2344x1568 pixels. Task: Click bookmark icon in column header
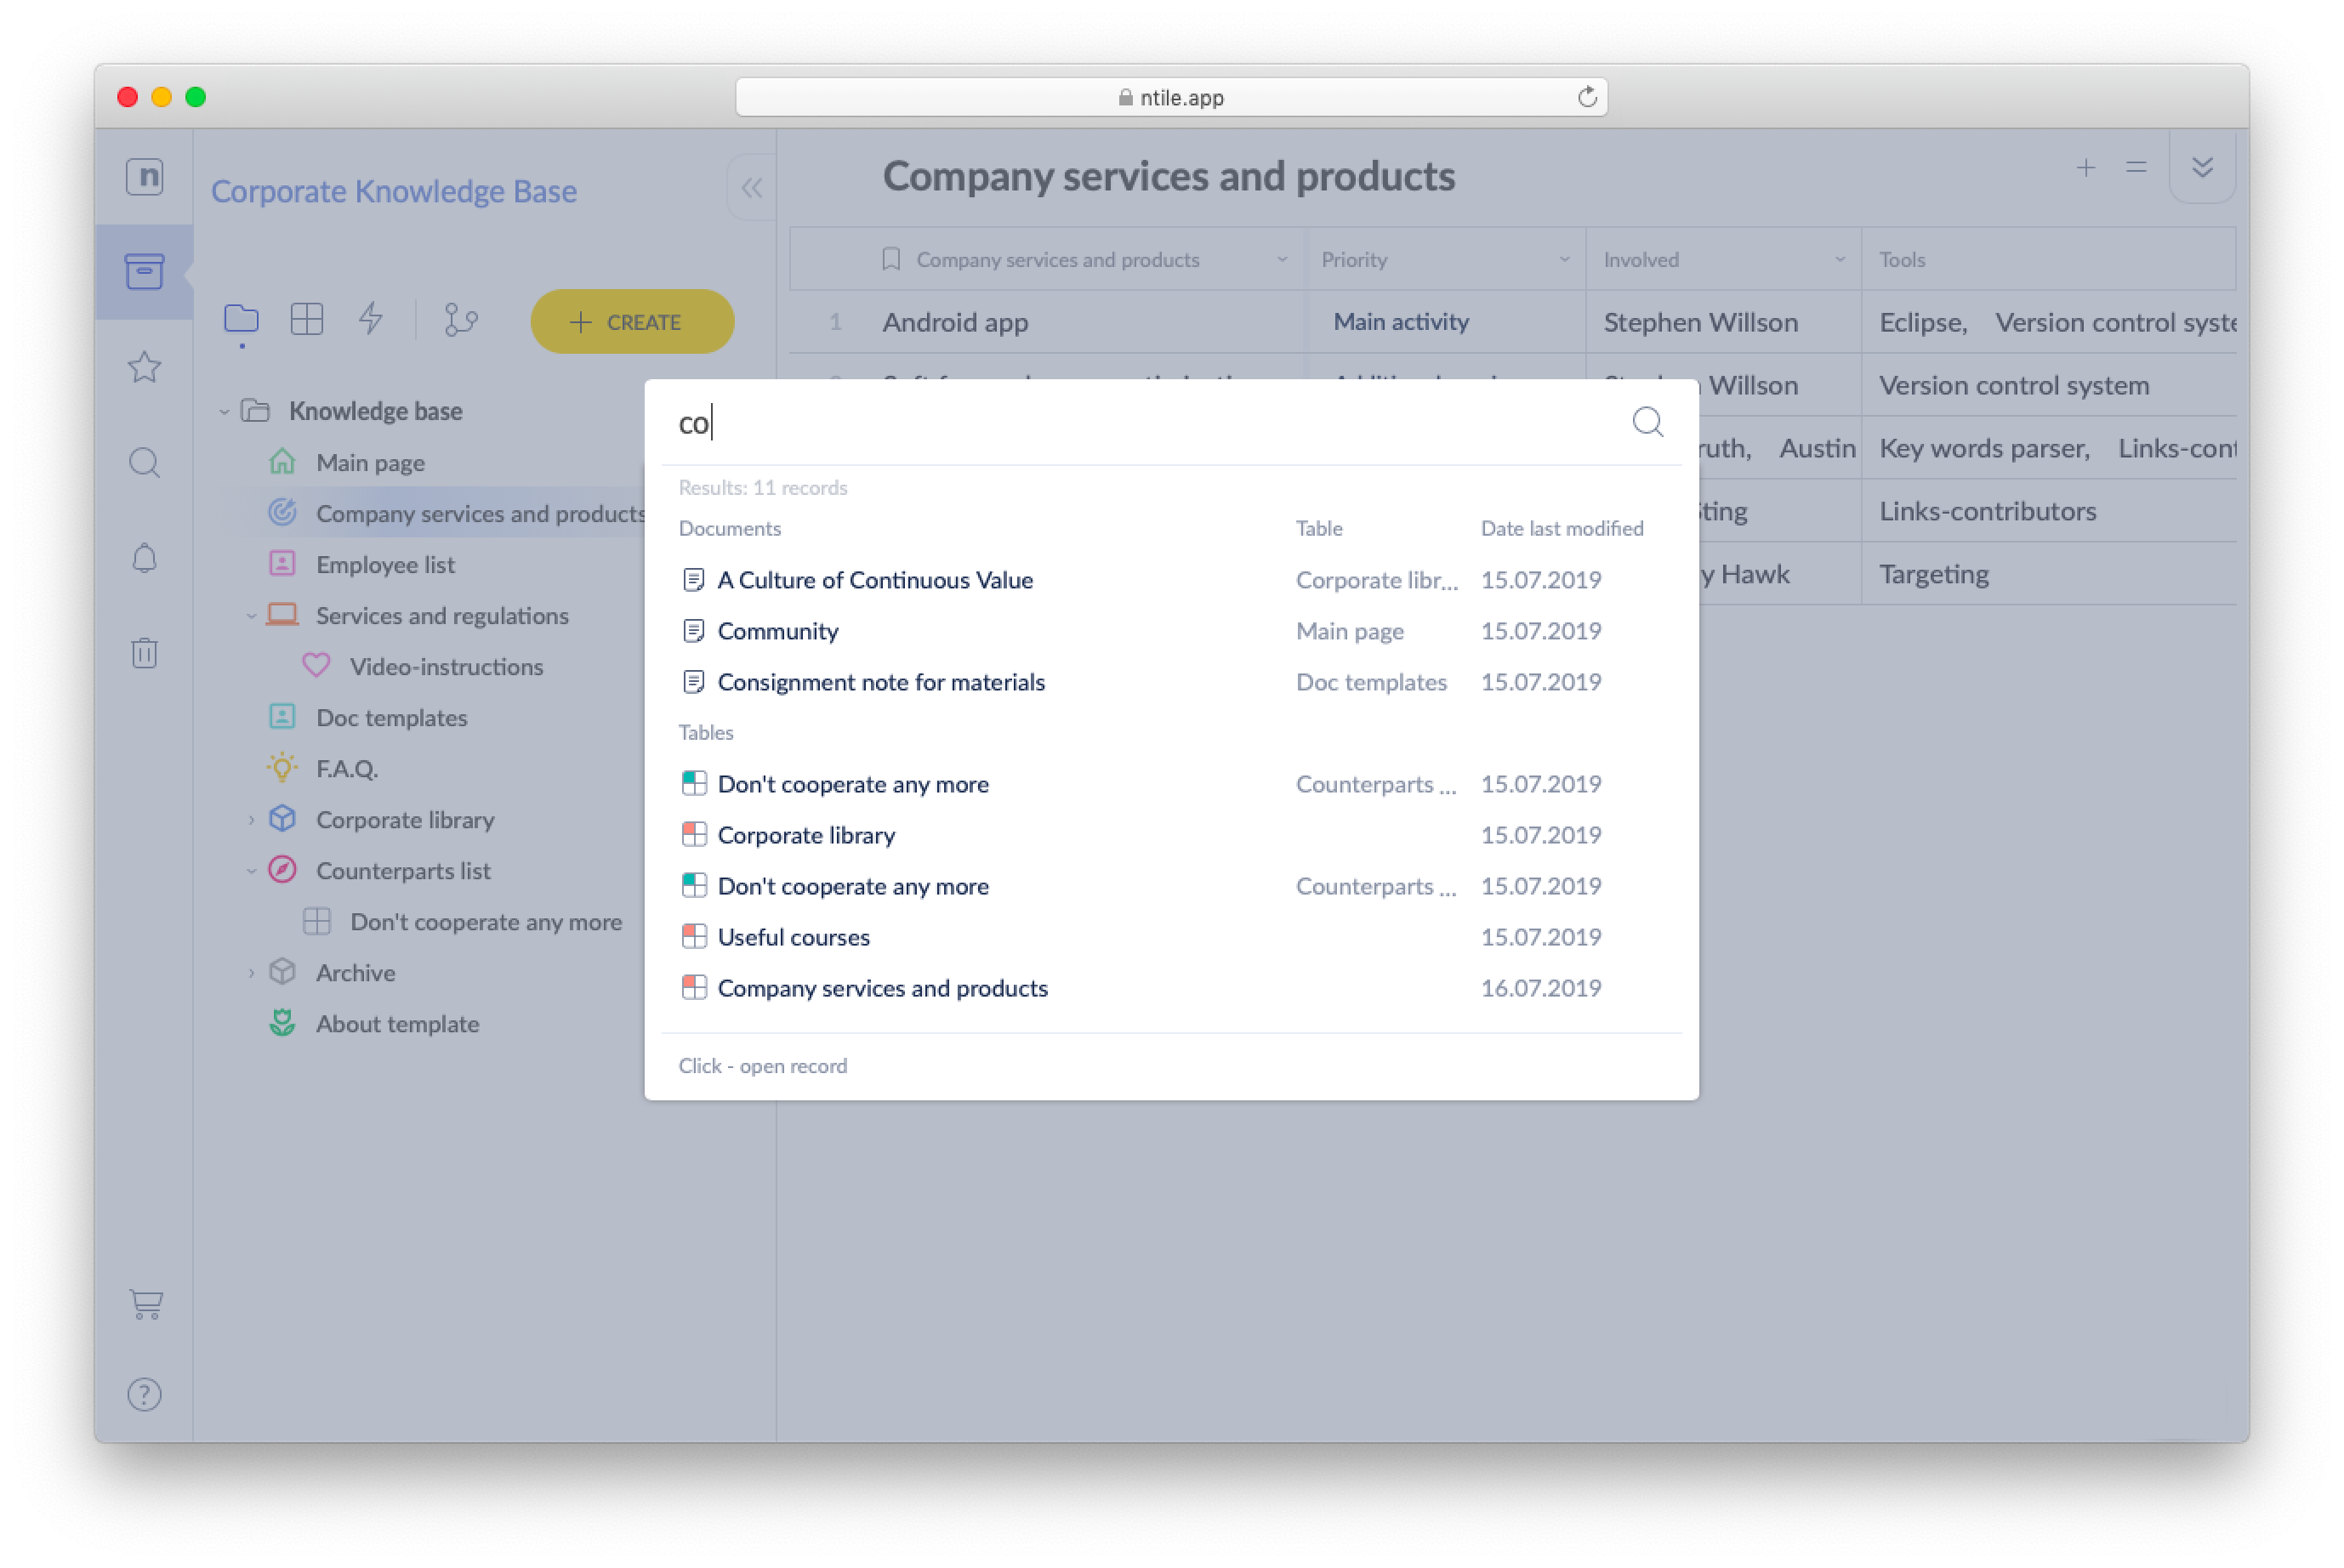(x=891, y=260)
